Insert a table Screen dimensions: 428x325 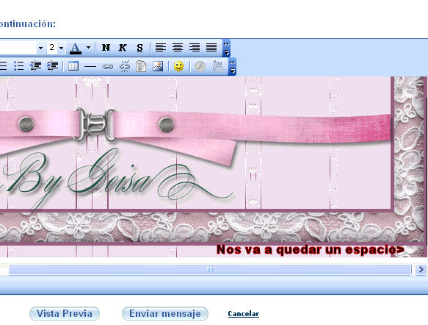(73, 66)
